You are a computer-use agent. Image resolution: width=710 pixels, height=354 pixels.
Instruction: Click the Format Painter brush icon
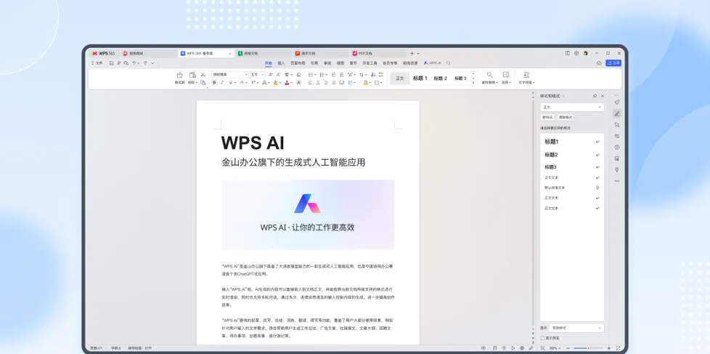pyautogui.click(x=179, y=75)
